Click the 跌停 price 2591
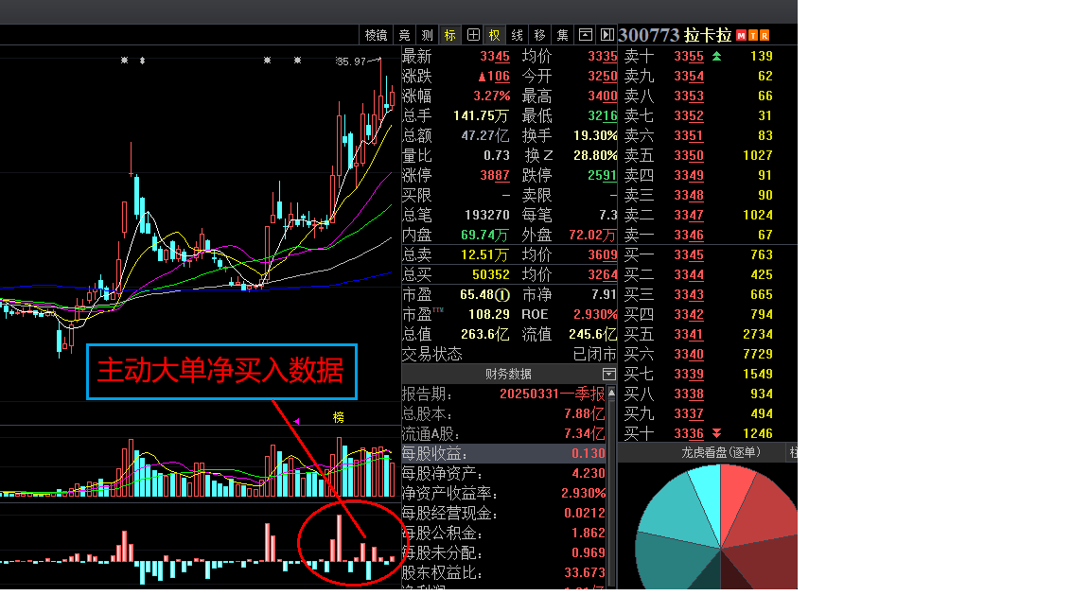Image resolution: width=1090 pixels, height=613 pixels. 602,175
